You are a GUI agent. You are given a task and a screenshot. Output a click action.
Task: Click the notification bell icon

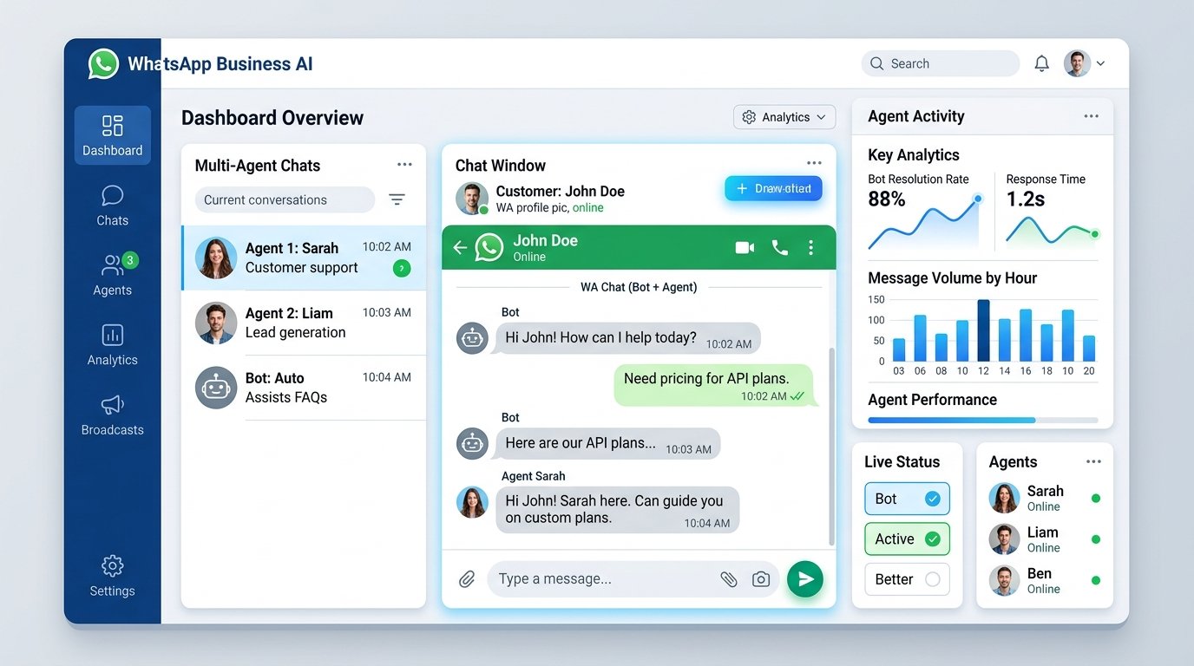pyautogui.click(x=1042, y=63)
